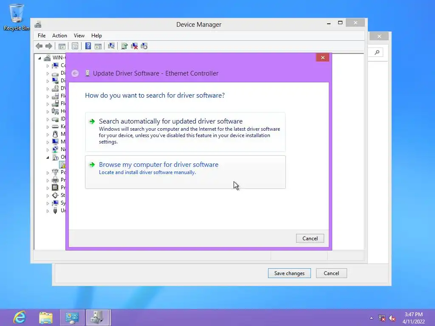
Task: Select the Processors chip icon
Action: [55, 187]
